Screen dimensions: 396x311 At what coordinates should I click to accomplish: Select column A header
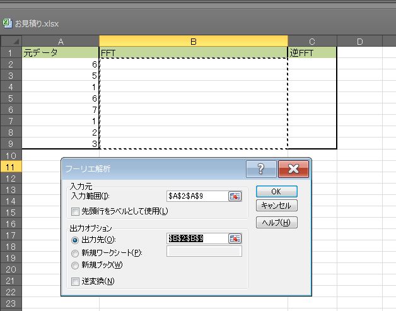[60, 42]
